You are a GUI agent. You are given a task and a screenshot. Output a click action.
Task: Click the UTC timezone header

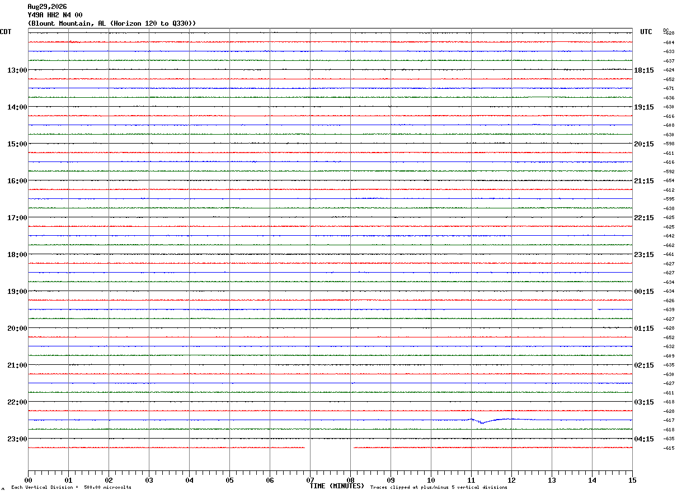point(646,32)
